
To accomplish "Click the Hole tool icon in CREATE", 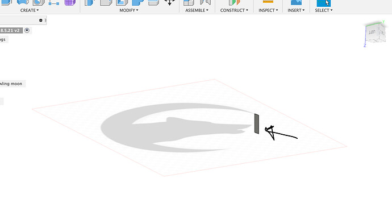I will 39,2.
